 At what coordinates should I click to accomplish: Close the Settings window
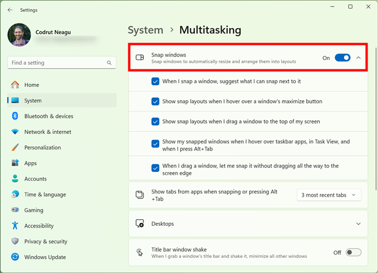coord(368,7)
